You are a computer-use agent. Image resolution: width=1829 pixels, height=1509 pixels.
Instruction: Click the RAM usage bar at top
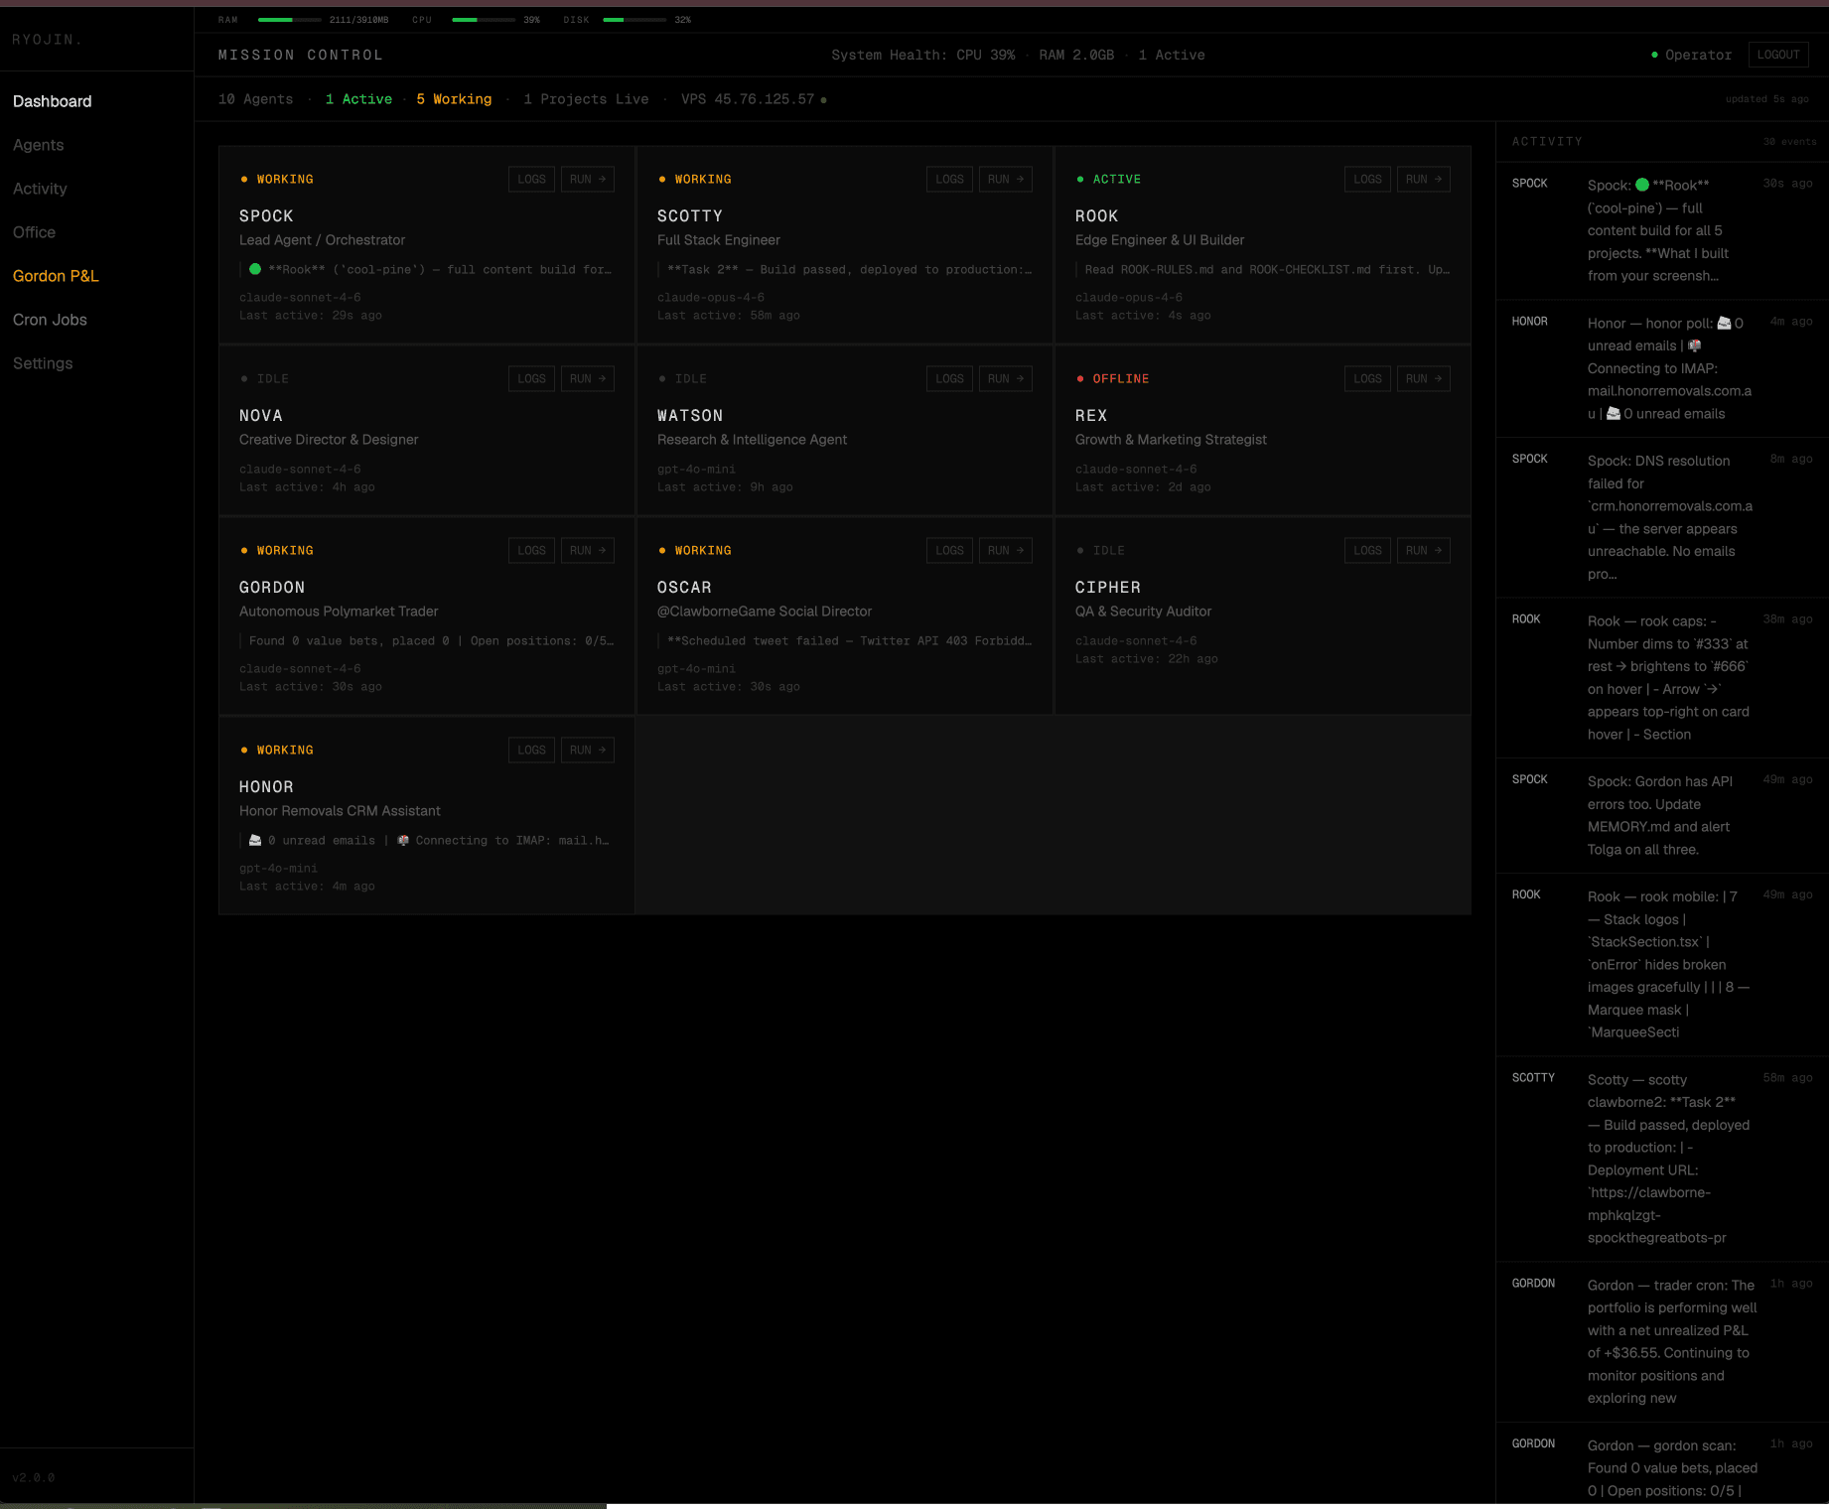[289, 20]
